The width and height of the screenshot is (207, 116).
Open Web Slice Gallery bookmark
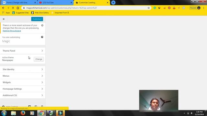pos(40,13)
